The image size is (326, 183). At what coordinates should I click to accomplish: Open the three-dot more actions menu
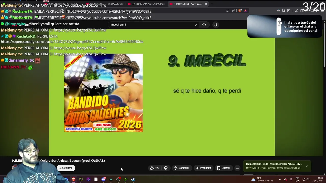(x=237, y=168)
